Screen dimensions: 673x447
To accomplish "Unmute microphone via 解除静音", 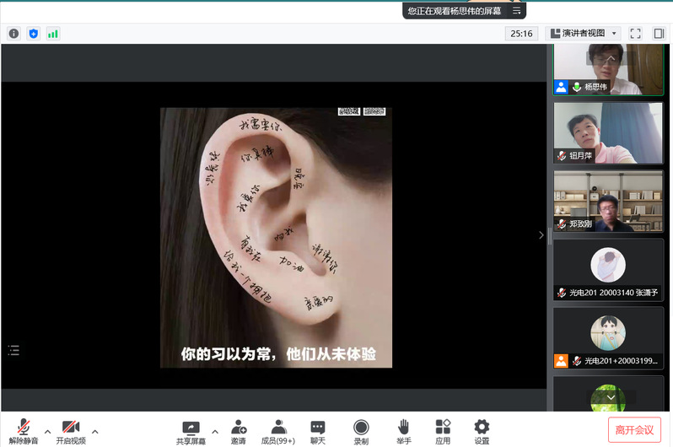I will click(24, 431).
